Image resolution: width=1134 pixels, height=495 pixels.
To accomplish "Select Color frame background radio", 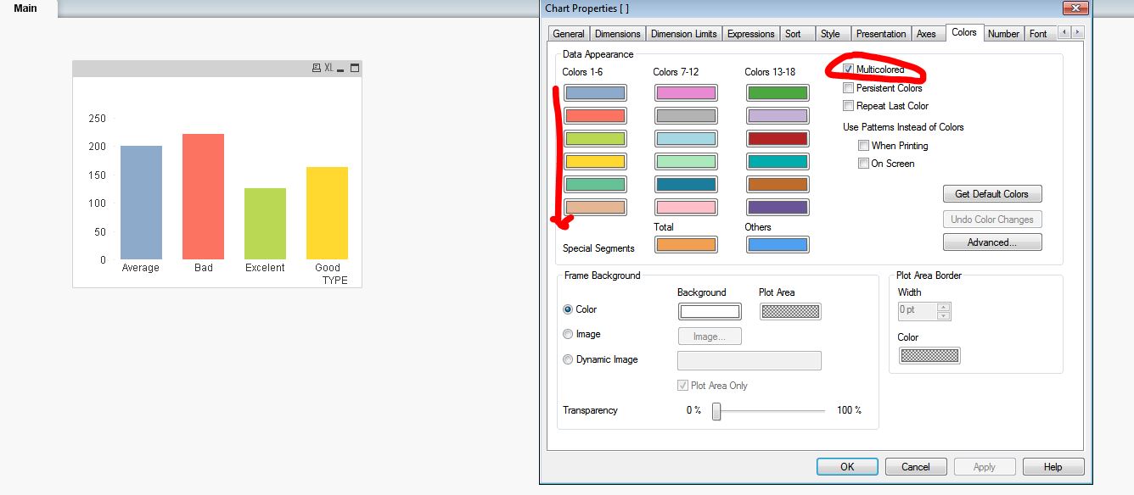I will 568,309.
